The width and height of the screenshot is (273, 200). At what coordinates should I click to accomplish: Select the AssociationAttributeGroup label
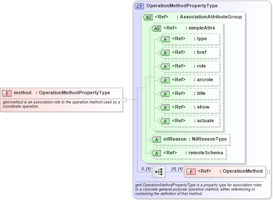[211, 17]
